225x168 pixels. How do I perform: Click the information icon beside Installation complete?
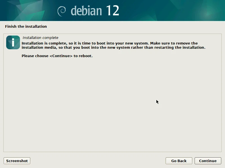pyautogui.click(x=13, y=43)
